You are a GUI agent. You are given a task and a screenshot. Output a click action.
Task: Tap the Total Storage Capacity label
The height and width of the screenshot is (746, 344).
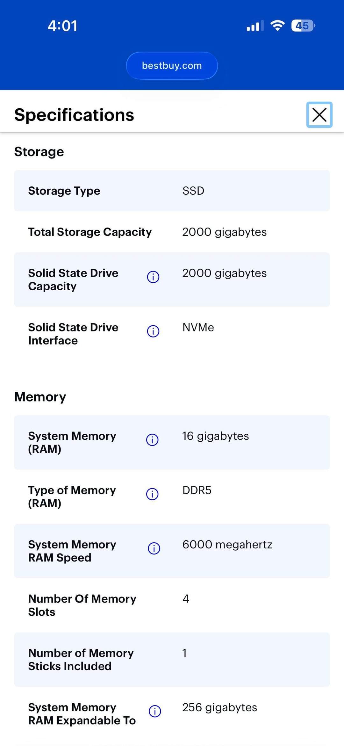tap(90, 232)
